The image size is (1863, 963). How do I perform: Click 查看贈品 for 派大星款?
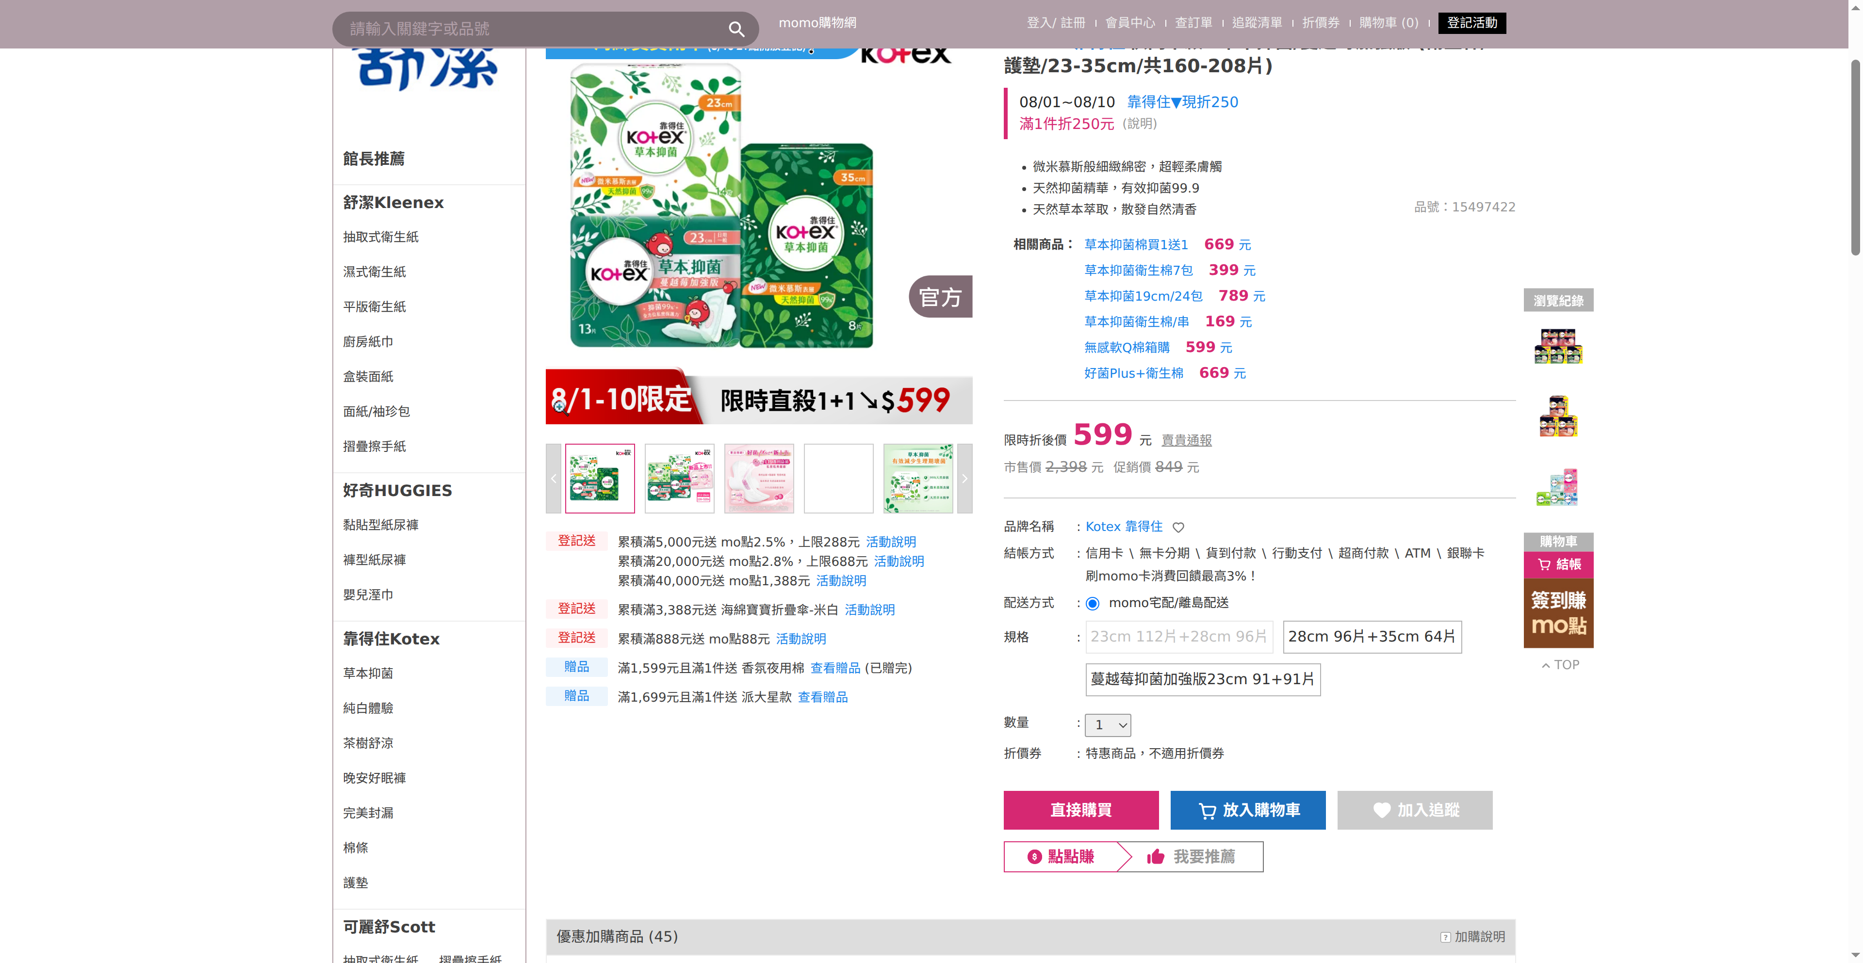click(x=822, y=698)
